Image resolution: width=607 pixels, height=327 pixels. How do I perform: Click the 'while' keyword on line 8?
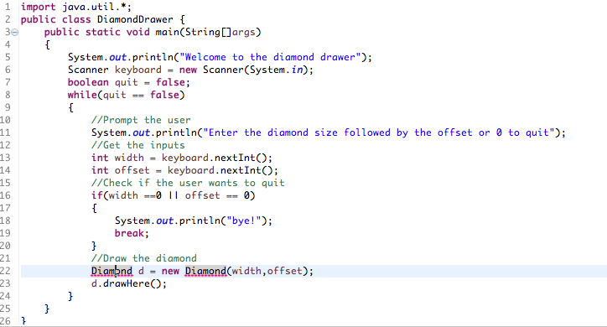[x=82, y=95]
